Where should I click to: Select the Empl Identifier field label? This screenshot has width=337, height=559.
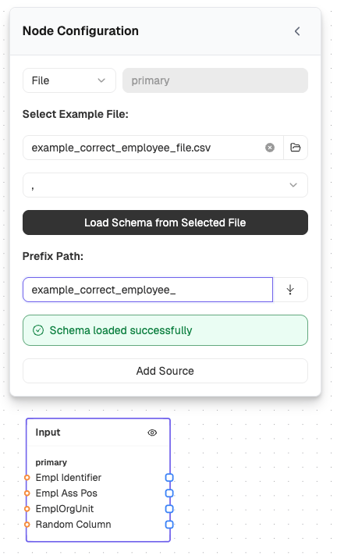69,477
